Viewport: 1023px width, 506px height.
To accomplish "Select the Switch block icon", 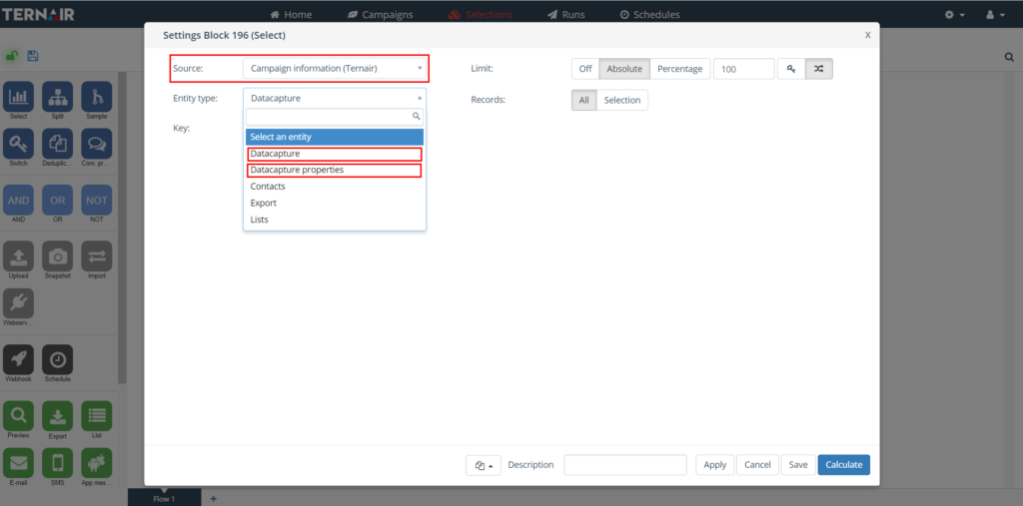I will point(18,144).
